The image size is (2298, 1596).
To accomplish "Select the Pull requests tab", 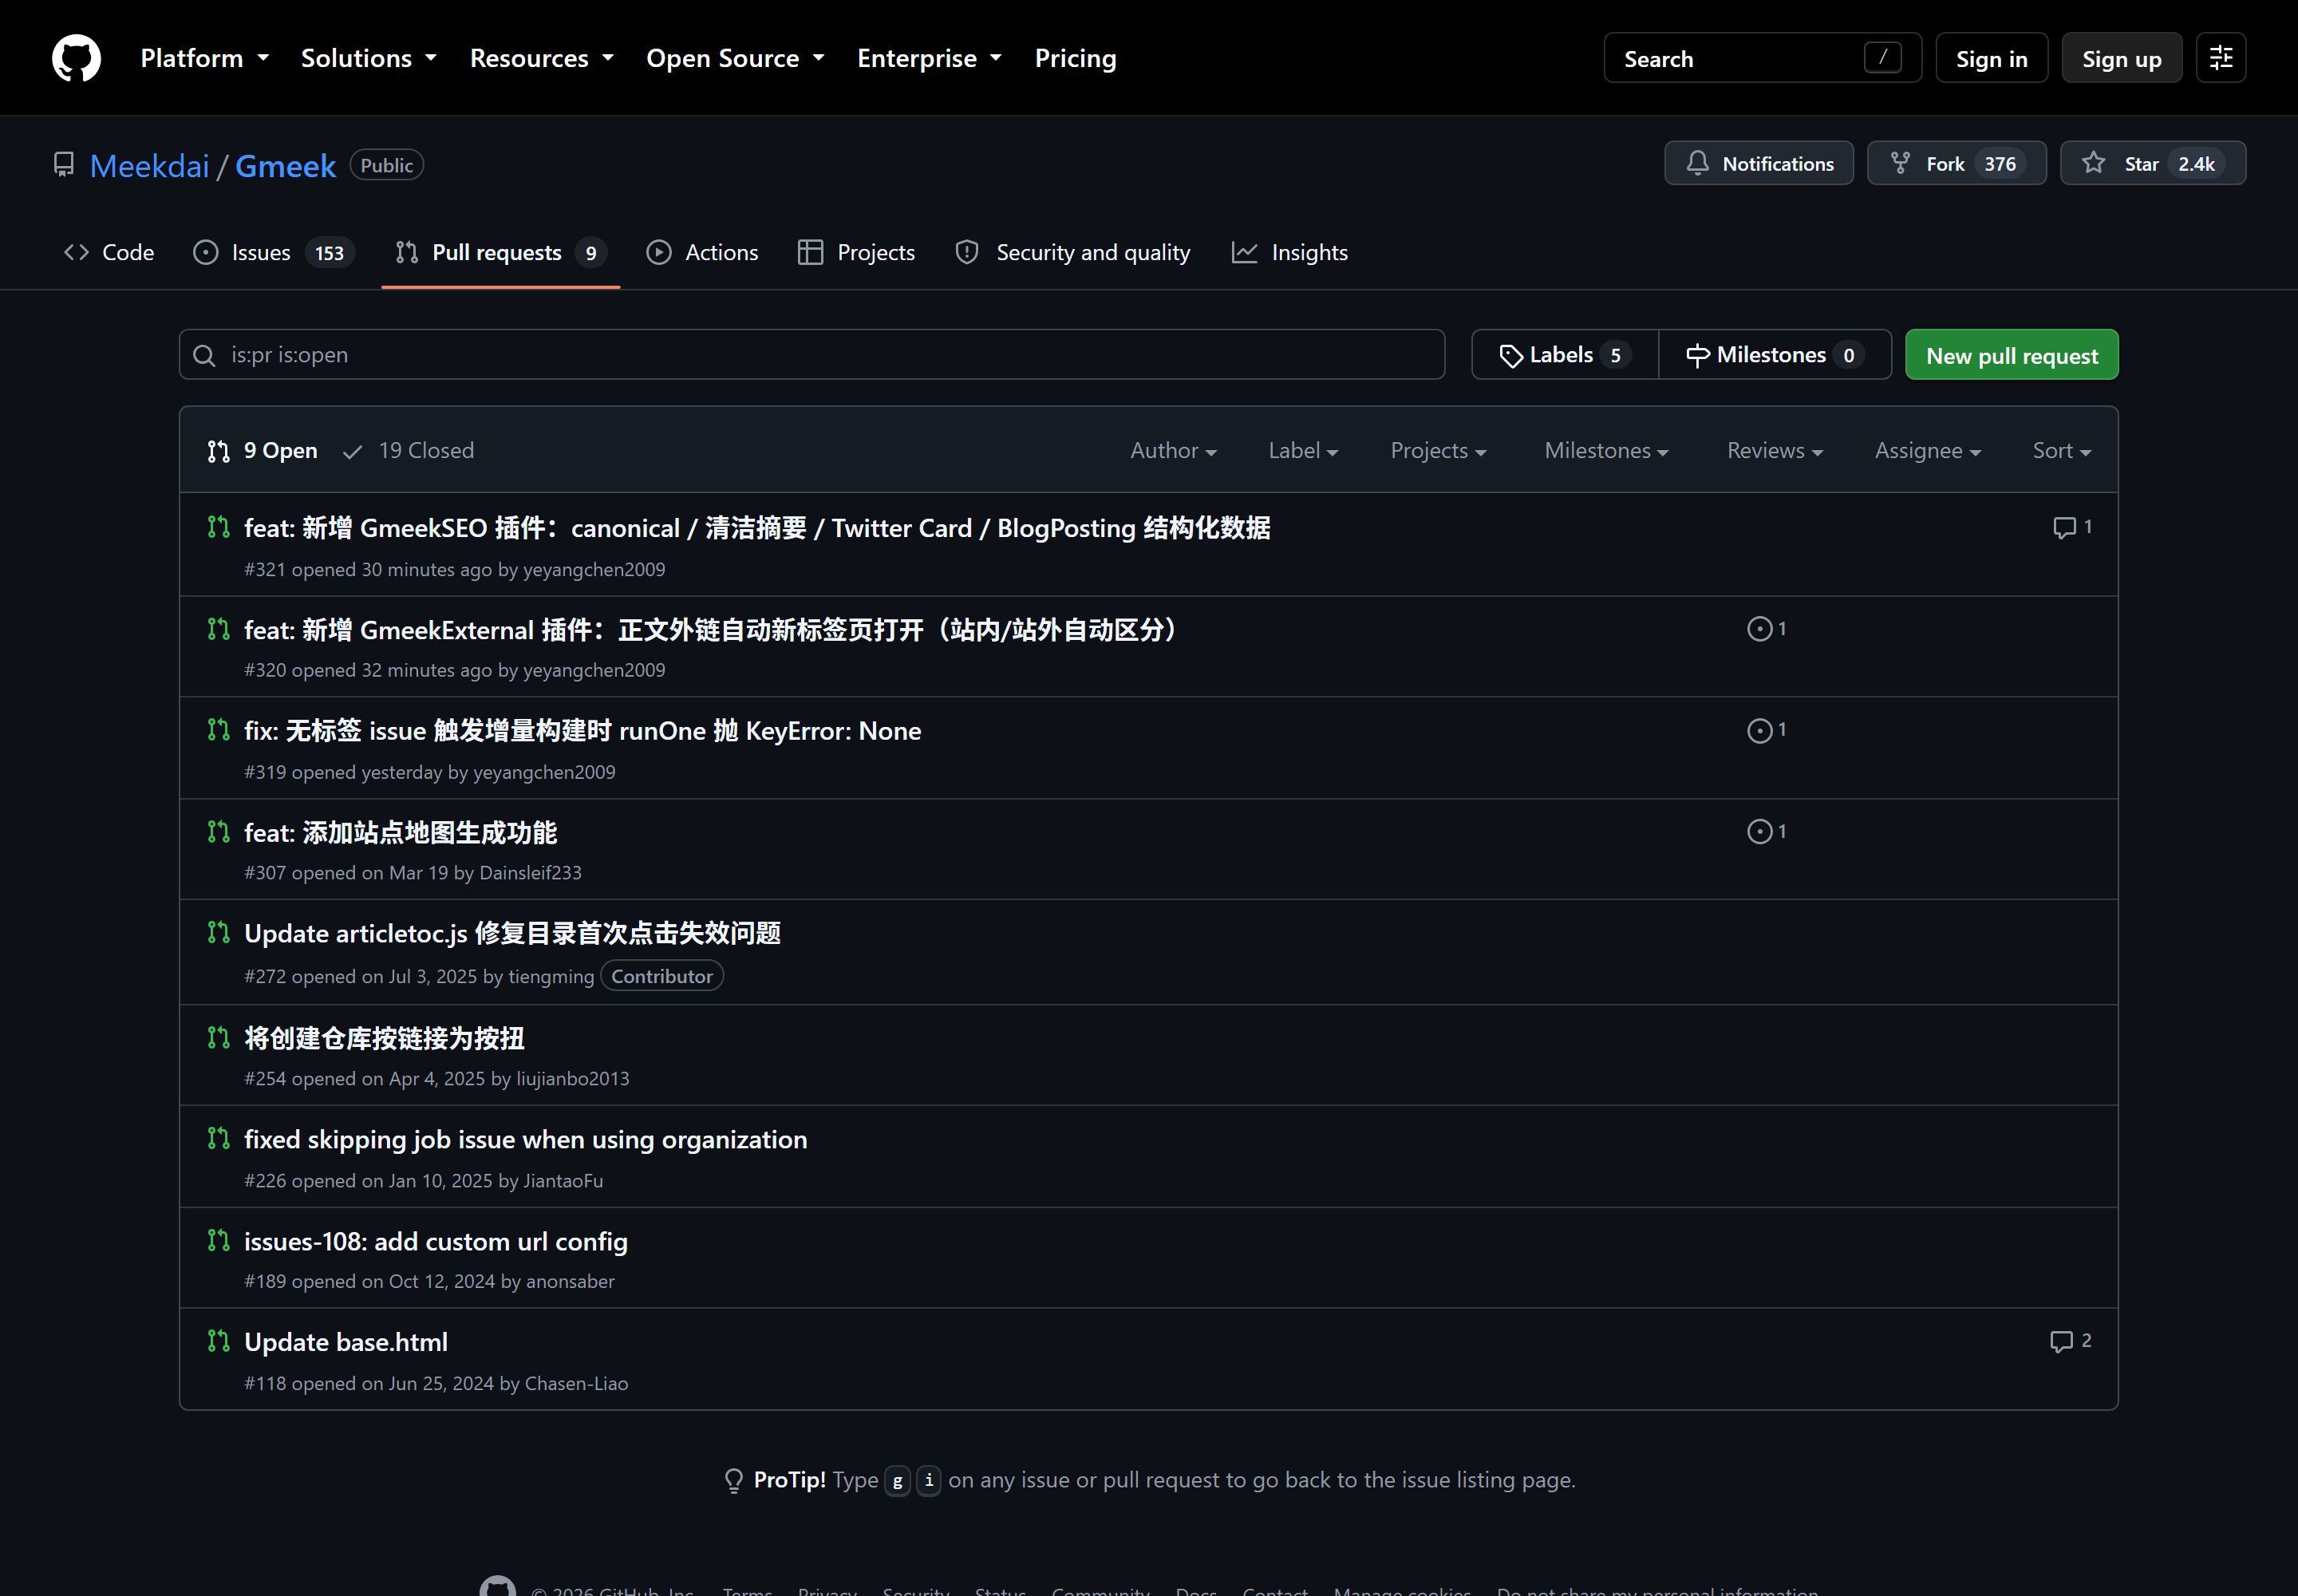I will click(501, 252).
